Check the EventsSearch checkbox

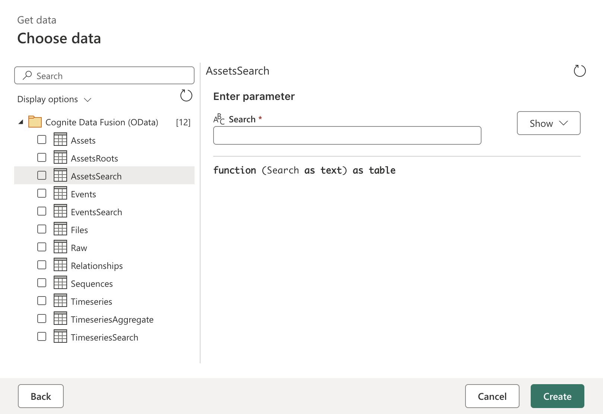pos(41,211)
